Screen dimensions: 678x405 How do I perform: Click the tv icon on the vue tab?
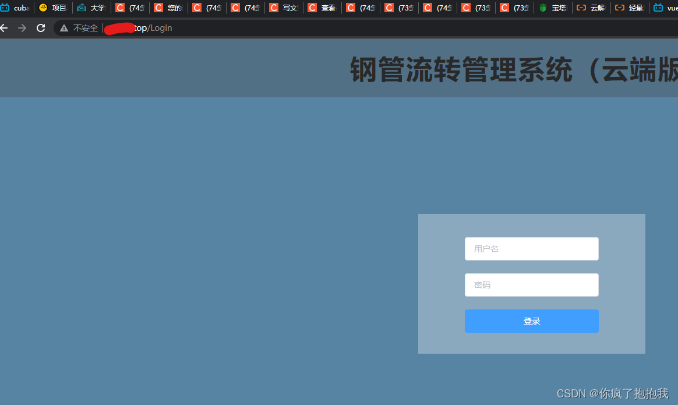657,8
